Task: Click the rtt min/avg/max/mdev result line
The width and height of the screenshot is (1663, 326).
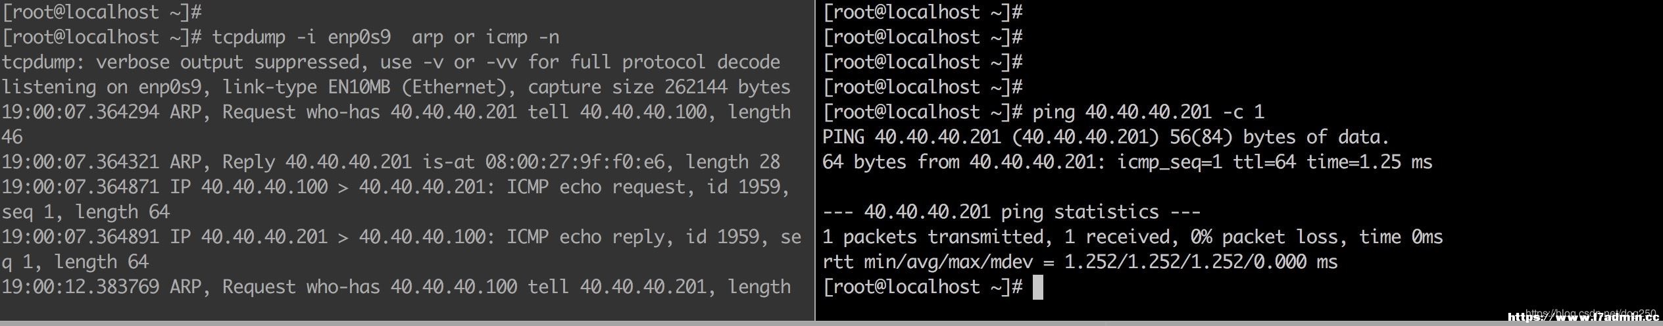Action: pyautogui.click(x=1080, y=262)
